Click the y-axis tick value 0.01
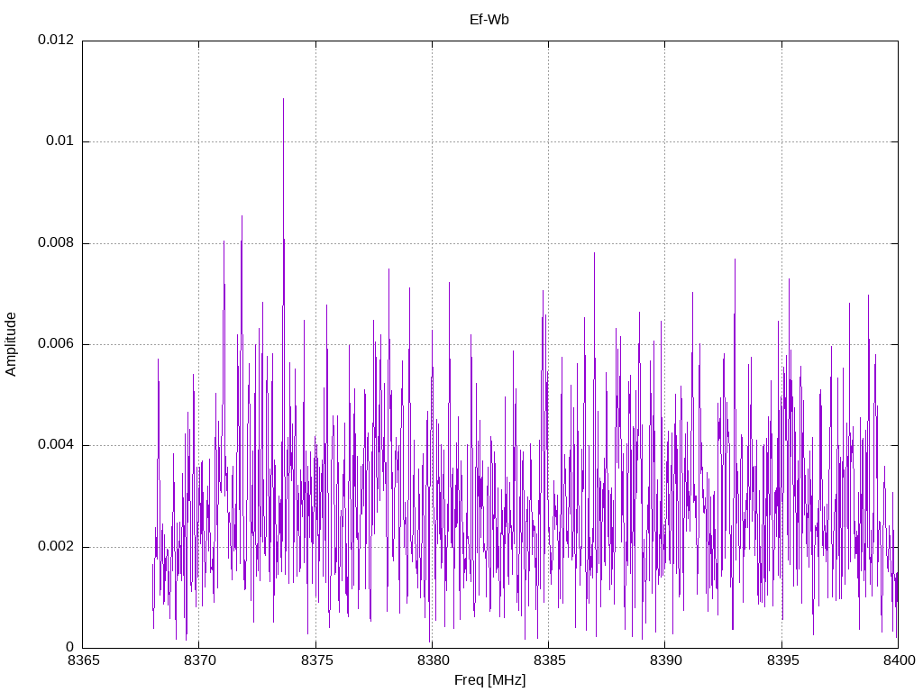 pyautogui.click(x=60, y=141)
